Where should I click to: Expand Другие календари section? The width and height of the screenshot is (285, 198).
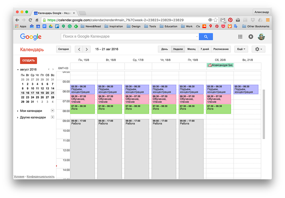tap(18, 117)
